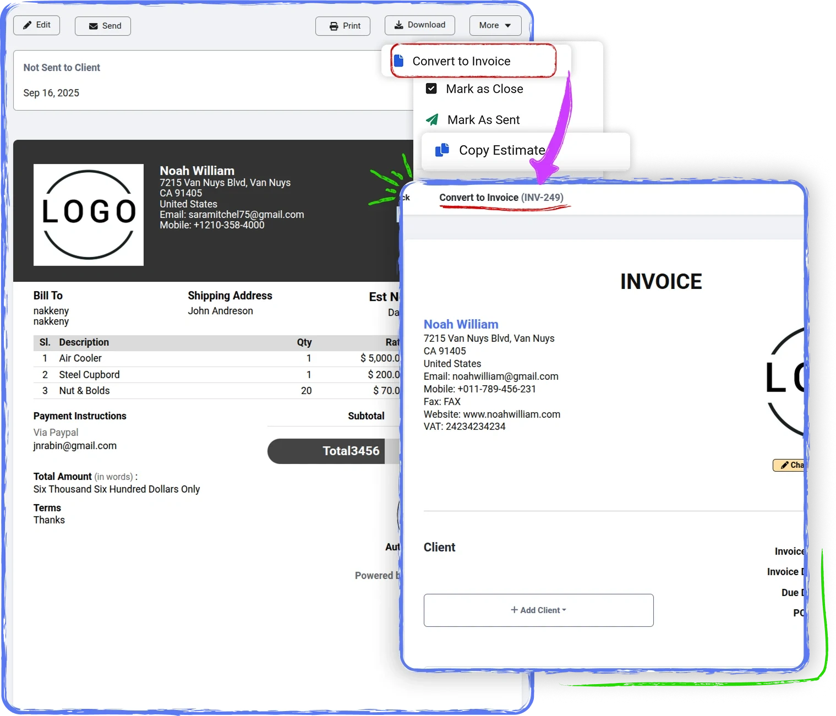This screenshot has height=716, width=836.
Task: Click the LOGO image on the estimate
Action: [x=89, y=215]
